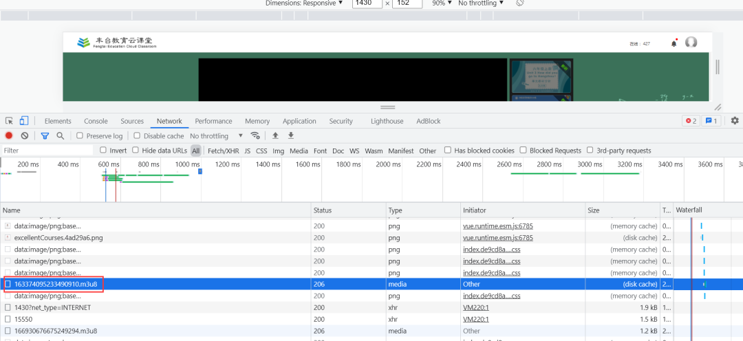Open DevTools settings gear
Image resolution: width=743 pixels, height=341 pixels.
click(x=735, y=121)
